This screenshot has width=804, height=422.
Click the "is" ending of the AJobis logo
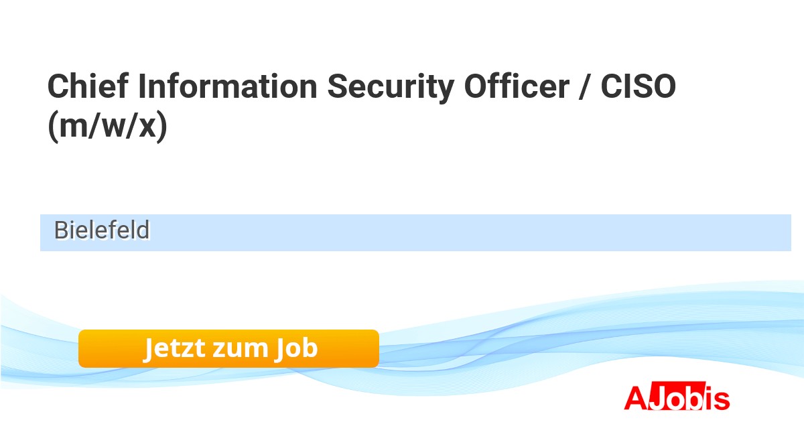(x=718, y=399)
